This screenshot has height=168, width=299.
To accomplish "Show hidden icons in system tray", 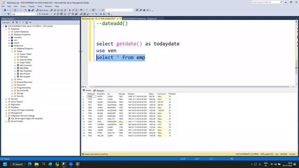I will coord(251,164).
